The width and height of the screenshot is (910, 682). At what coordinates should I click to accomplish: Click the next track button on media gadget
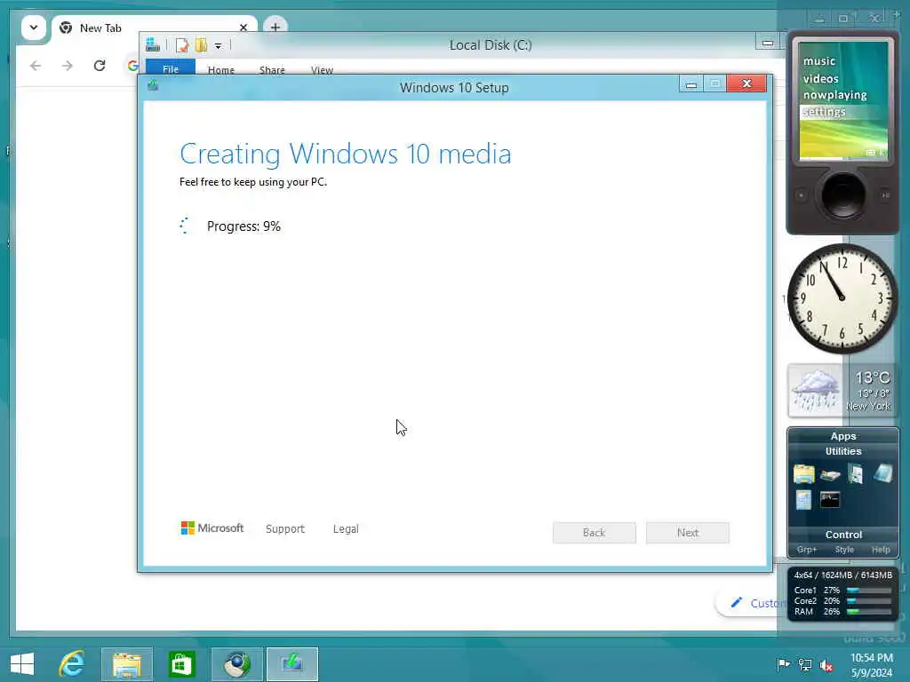885,195
